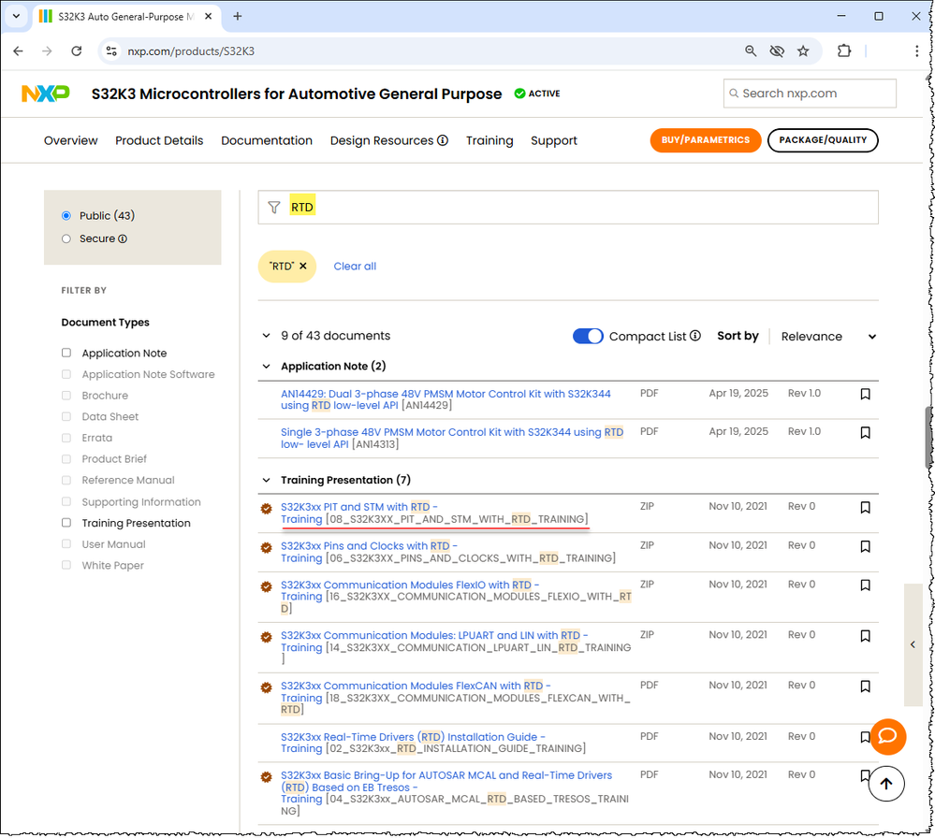Check the Application Note Software filter

(x=66, y=374)
